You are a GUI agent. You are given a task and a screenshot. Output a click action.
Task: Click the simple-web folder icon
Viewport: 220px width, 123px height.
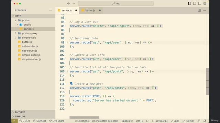coord(19,38)
